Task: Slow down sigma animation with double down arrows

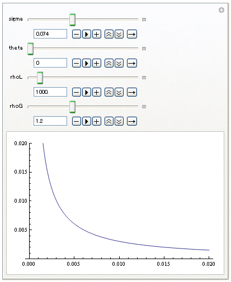Action: click(119, 34)
